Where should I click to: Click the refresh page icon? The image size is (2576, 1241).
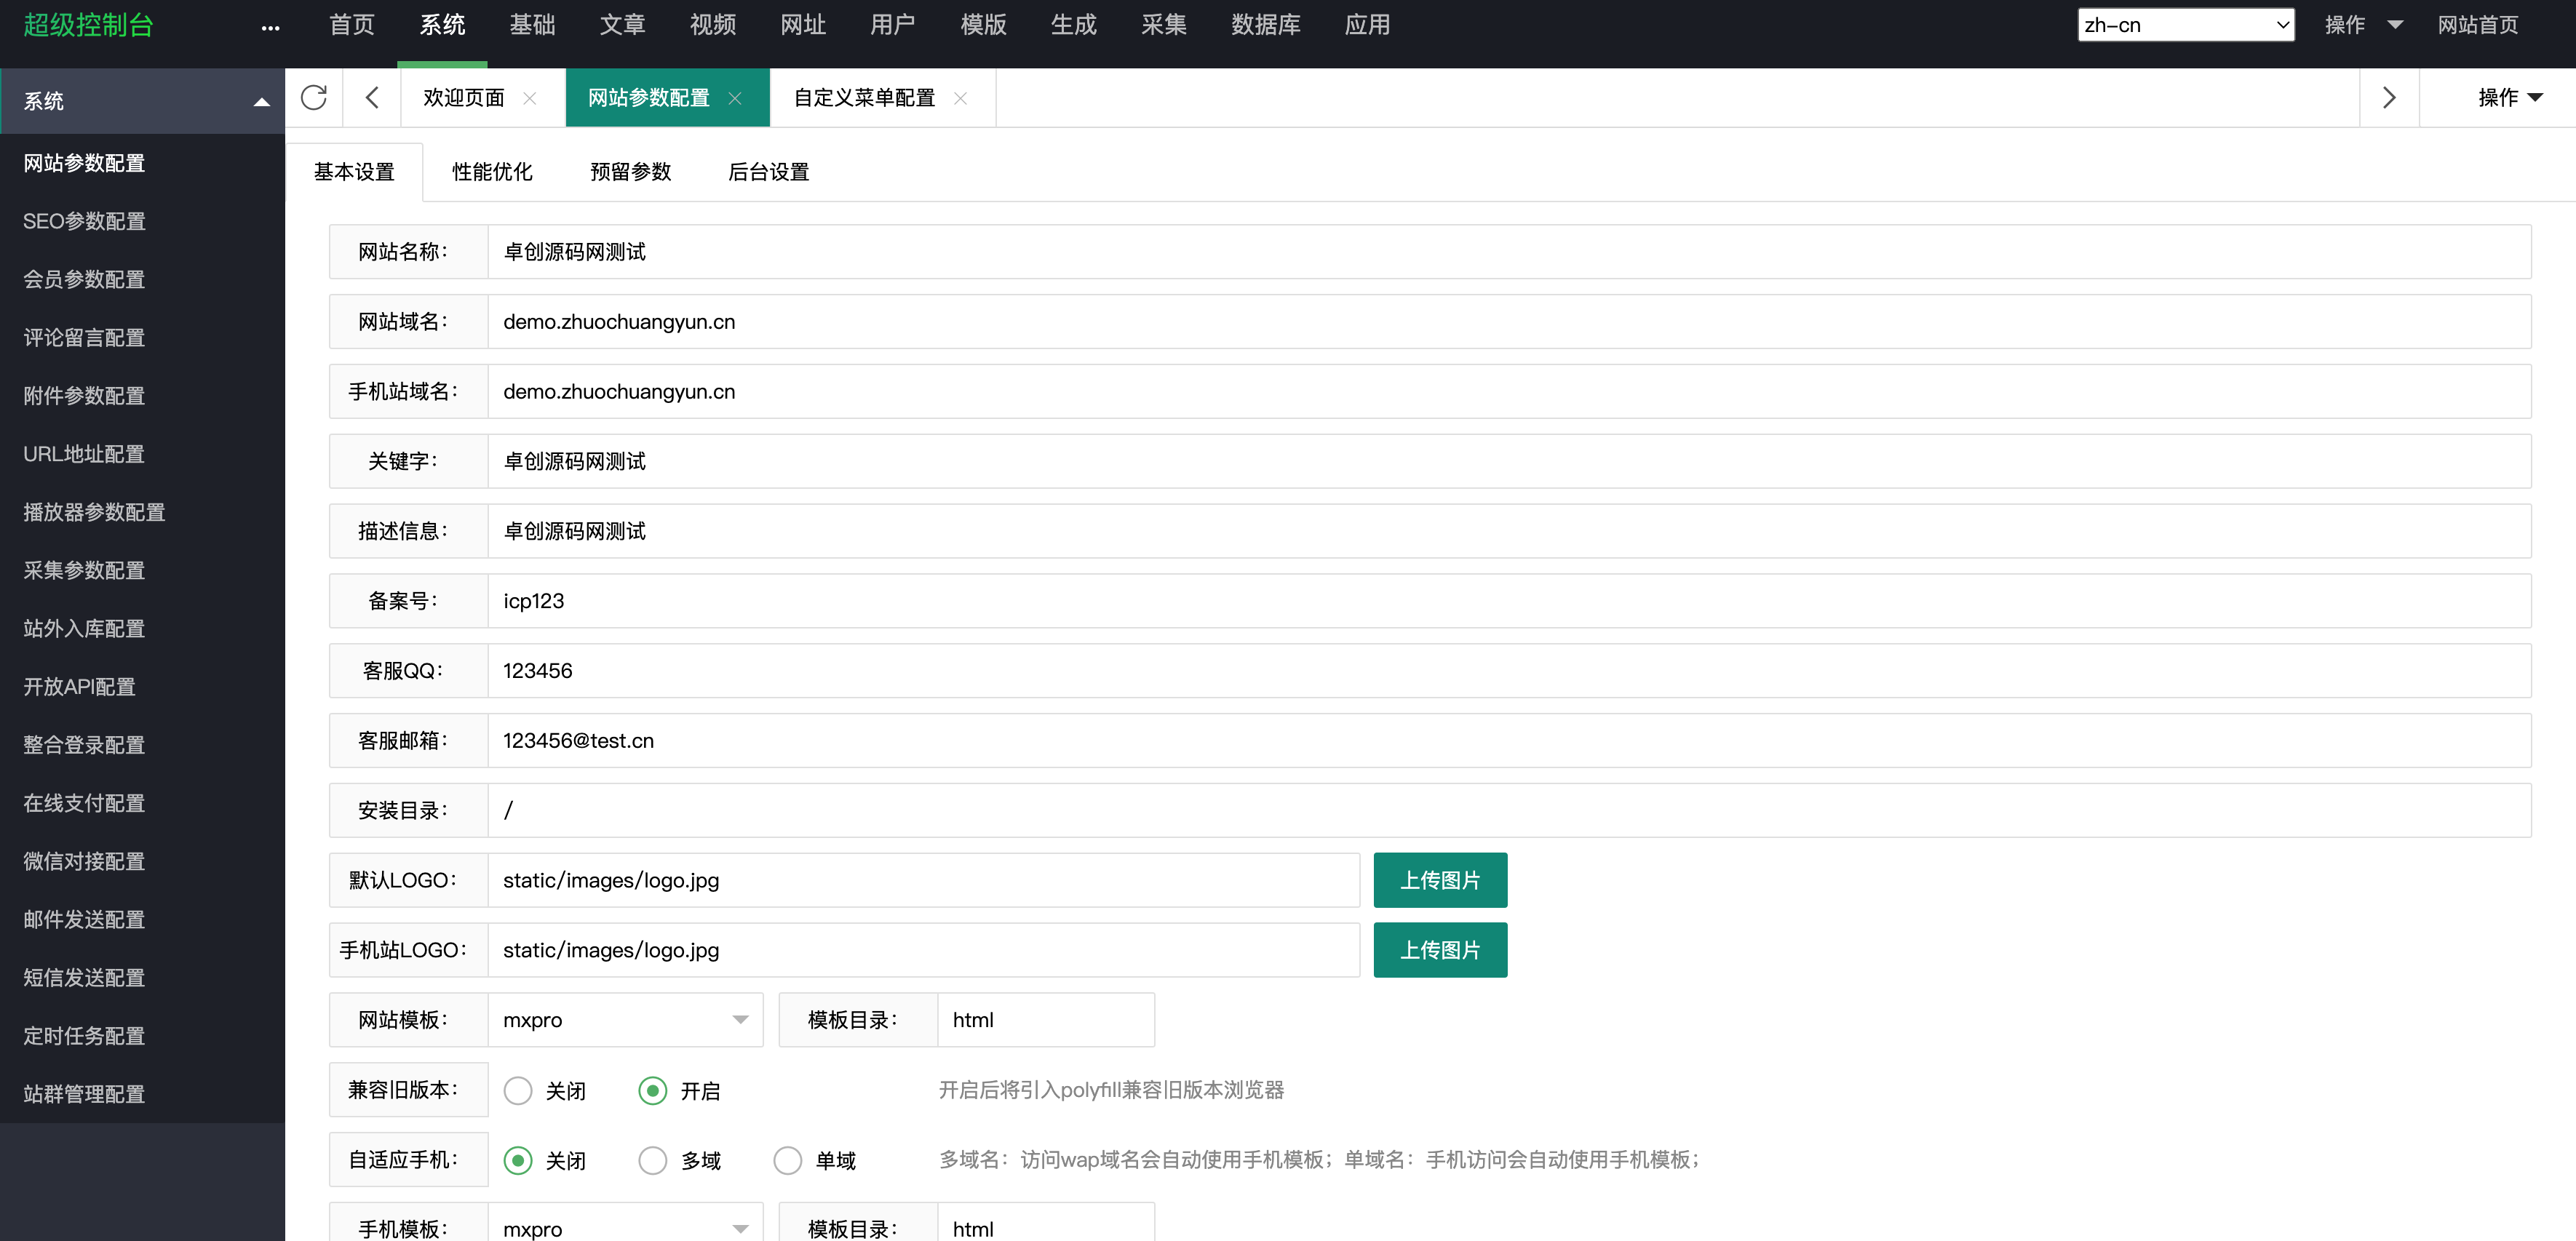[x=314, y=97]
